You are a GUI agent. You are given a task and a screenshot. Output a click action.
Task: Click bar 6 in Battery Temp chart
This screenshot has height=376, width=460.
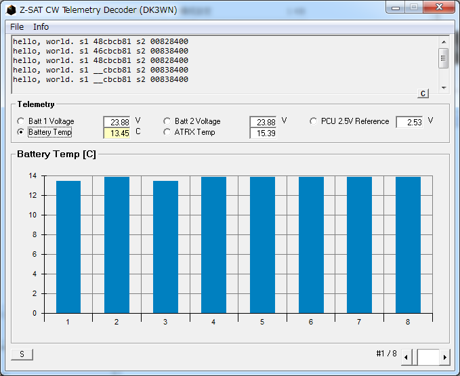tap(311, 245)
